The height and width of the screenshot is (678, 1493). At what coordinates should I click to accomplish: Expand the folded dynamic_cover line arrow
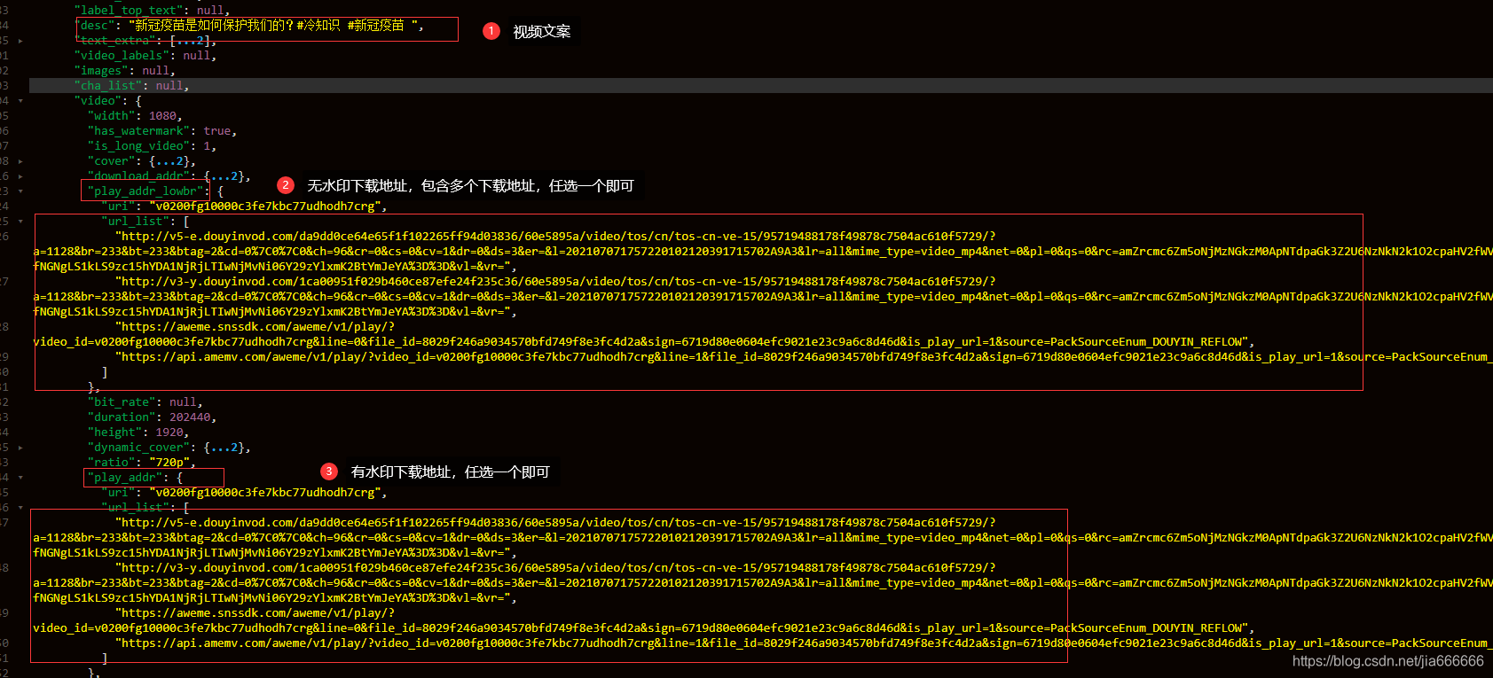[x=20, y=448]
